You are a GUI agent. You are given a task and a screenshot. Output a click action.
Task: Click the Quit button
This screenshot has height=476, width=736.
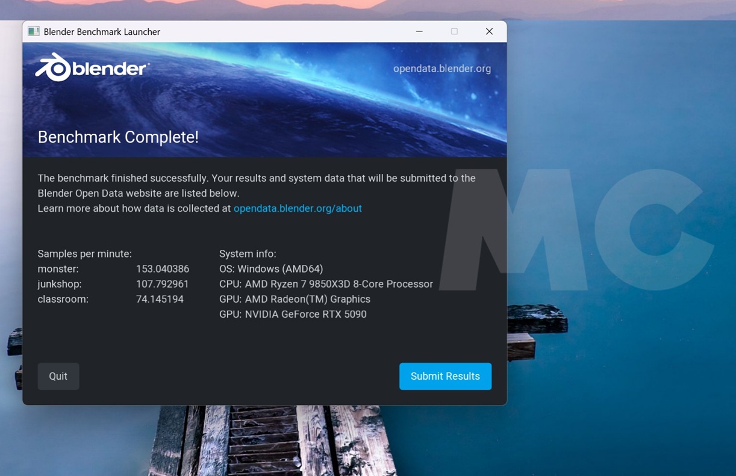[x=58, y=376]
